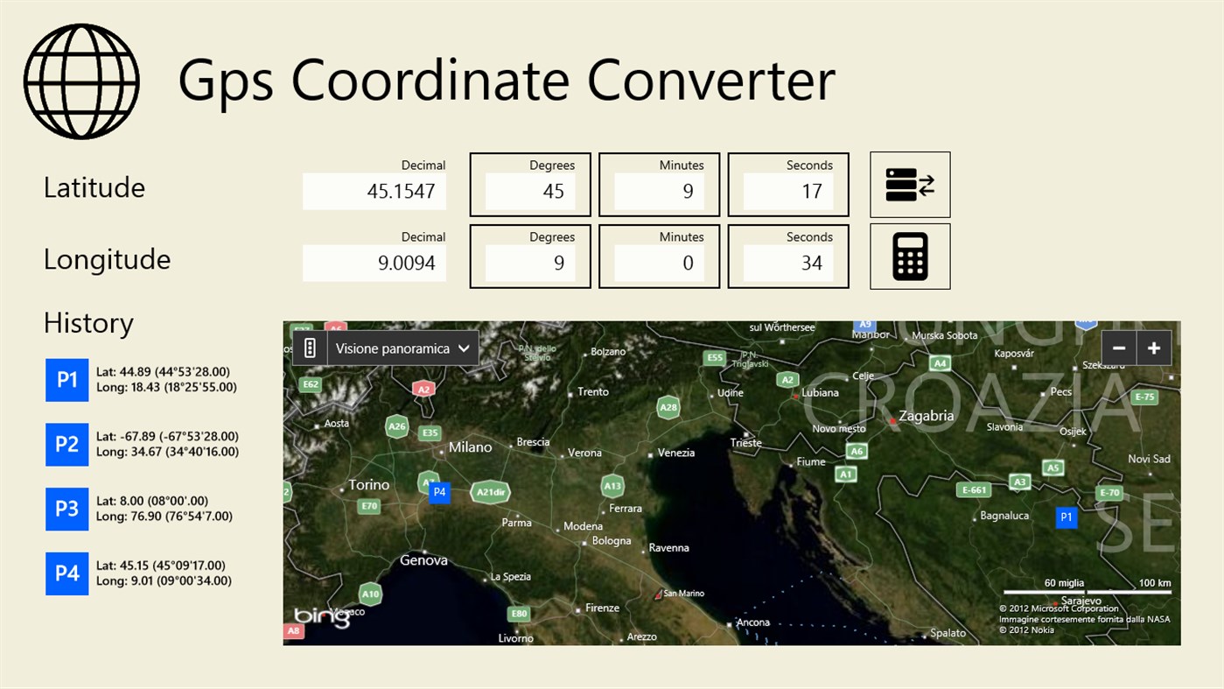
Task: Click the Latitude decimal input field
Action: 374,191
